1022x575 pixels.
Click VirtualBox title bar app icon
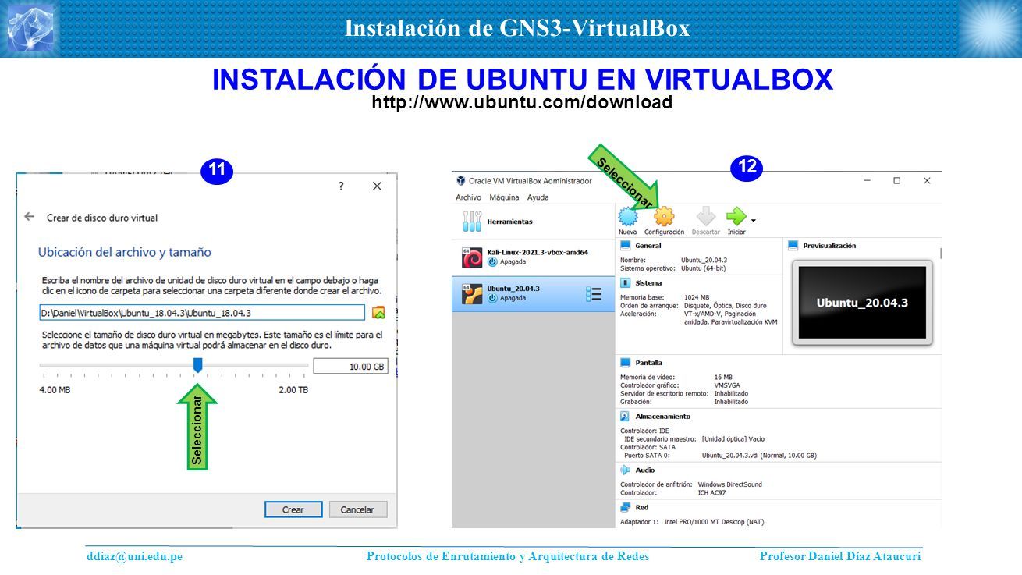[460, 180]
